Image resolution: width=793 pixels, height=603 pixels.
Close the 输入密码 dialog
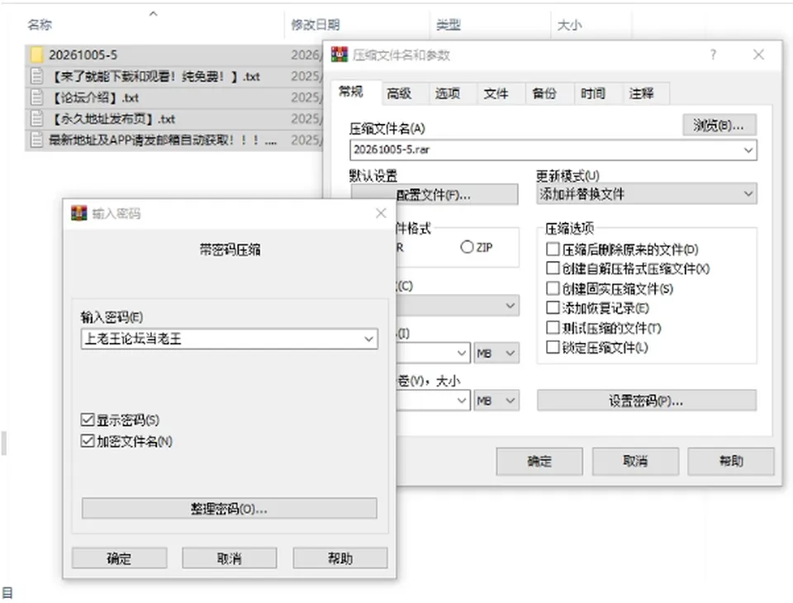pyautogui.click(x=381, y=213)
